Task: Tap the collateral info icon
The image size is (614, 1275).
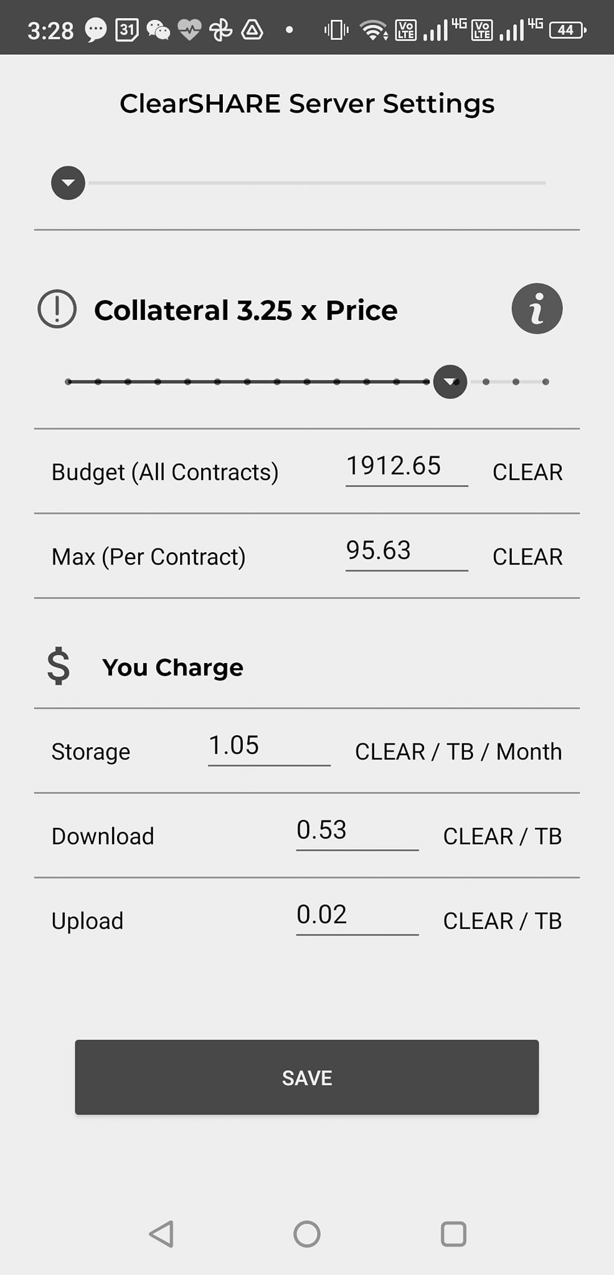Action: click(x=537, y=309)
